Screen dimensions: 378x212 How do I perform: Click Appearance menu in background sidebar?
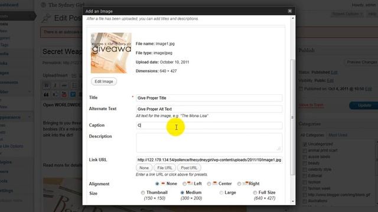[x=10, y=117]
